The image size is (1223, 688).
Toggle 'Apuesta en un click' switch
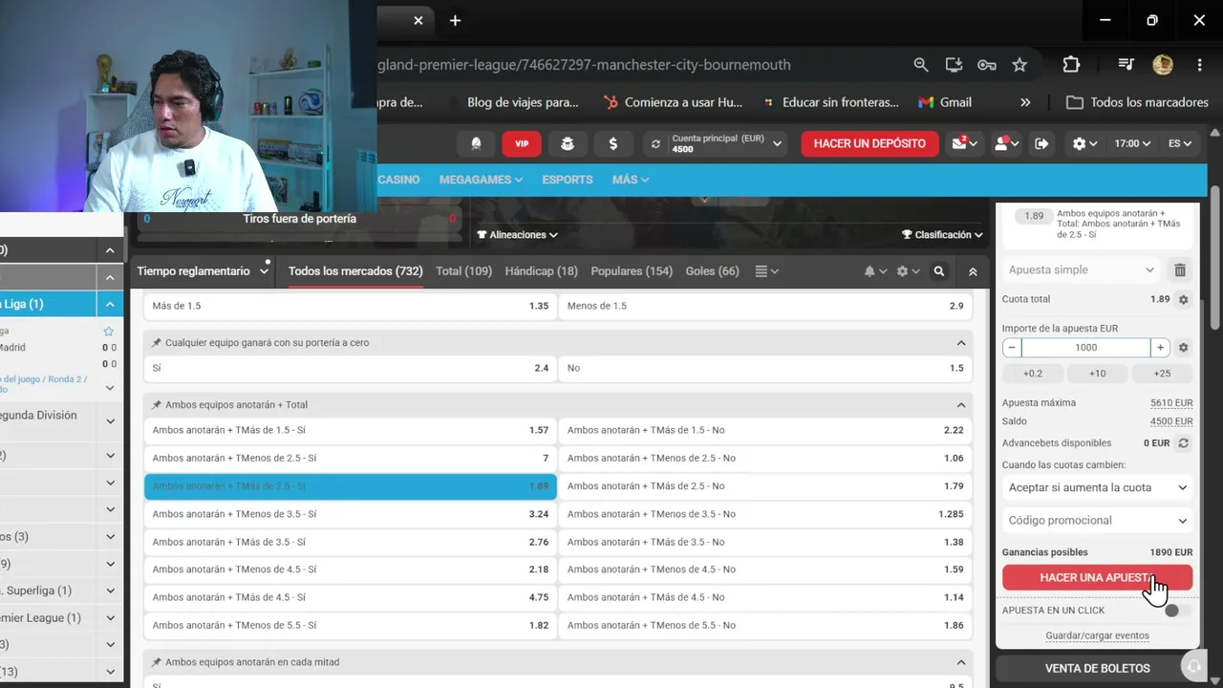pyautogui.click(x=1177, y=611)
